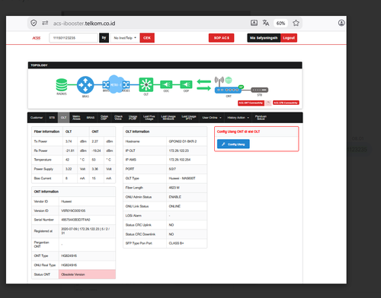Open the No Inet/Telp search type dropdown

[x=125, y=38]
